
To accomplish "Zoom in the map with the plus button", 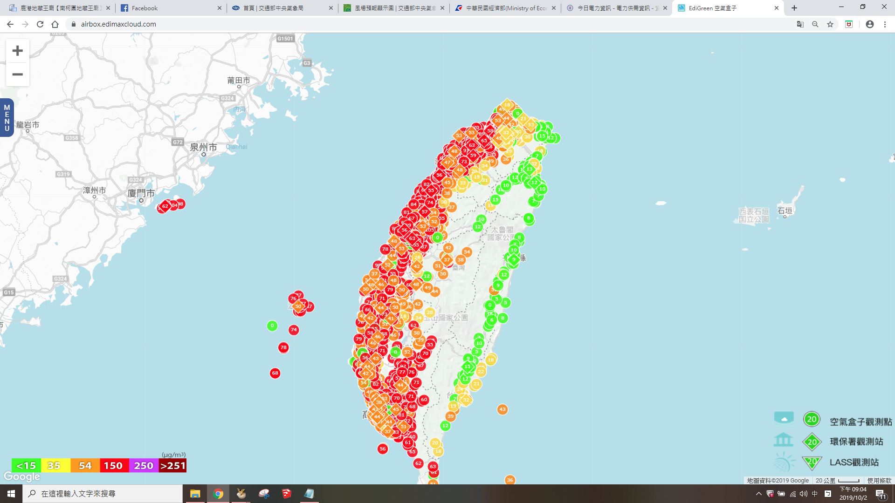I will tap(18, 51).
